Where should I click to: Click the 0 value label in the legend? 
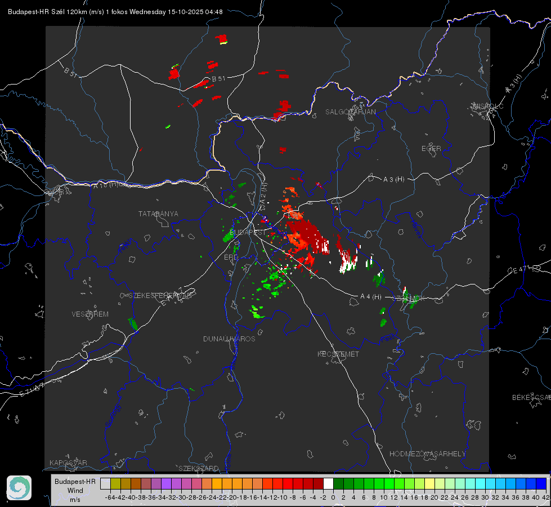pos(333,497)
